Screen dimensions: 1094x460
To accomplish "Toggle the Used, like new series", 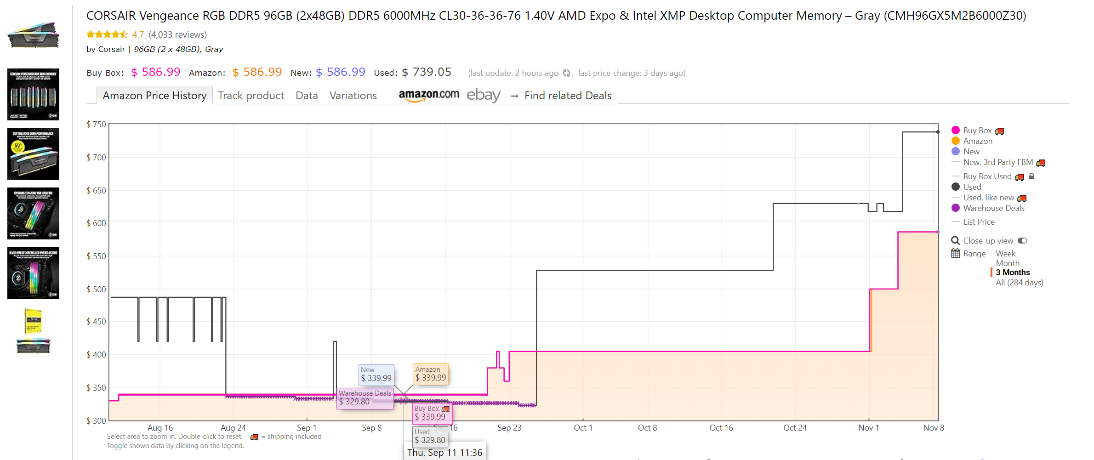I will coord(989,198).
